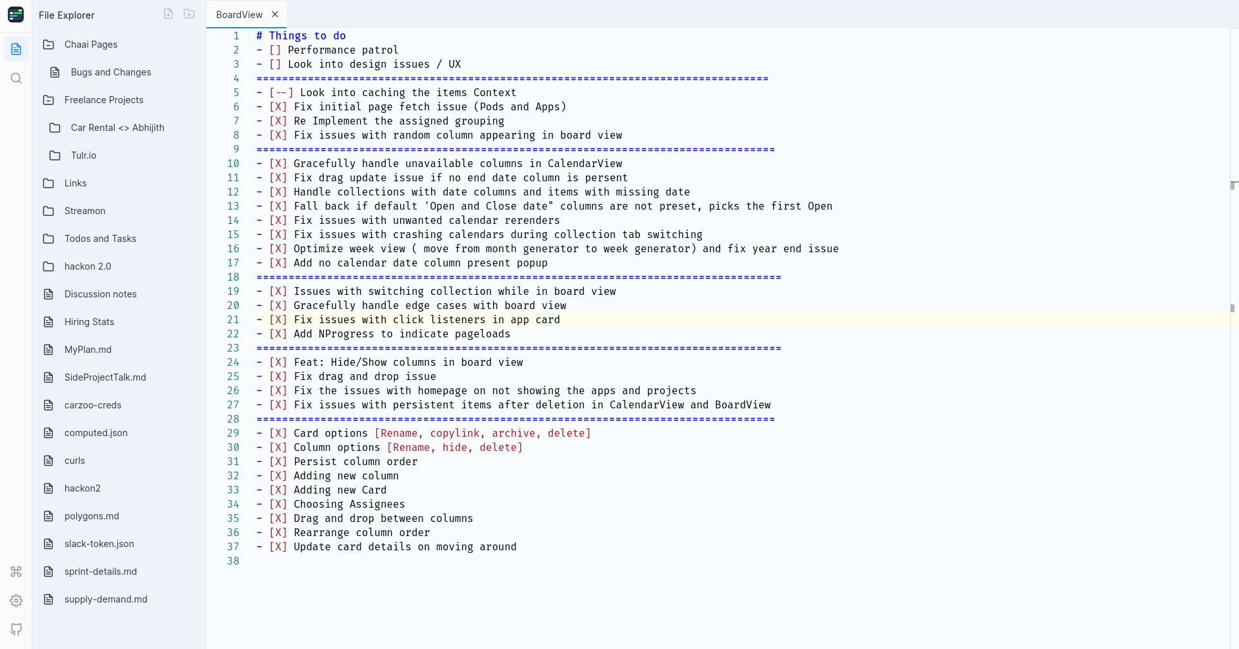This screenshot has height=649, width=1239.
Task: Click line number 21 in the editor
Action: [234, 319]
